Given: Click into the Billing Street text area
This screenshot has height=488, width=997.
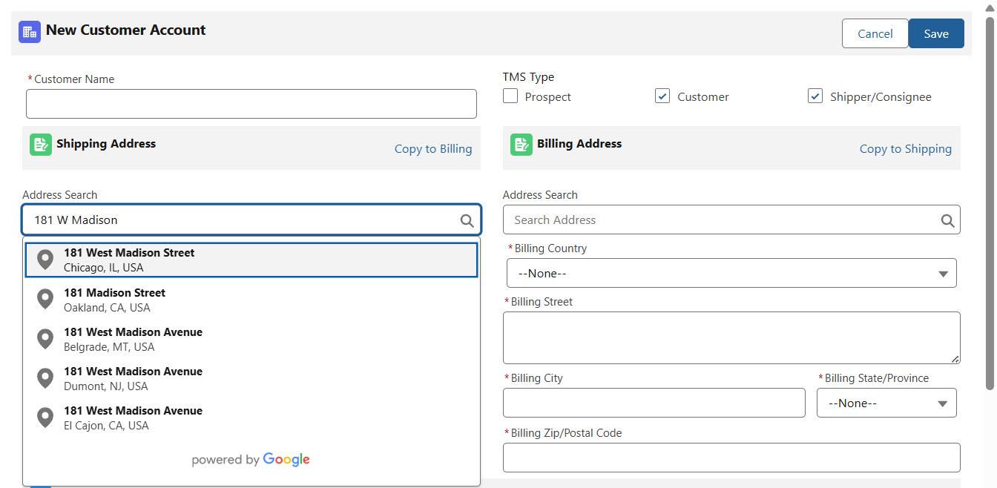Looking at the screenshot, I should (x=731, y=337).
